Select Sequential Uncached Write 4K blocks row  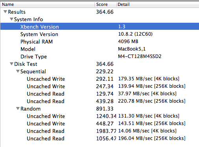click(x=99, y=79)
